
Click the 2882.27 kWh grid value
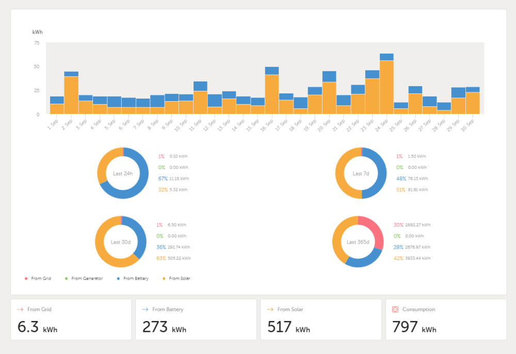click(417, 225)
